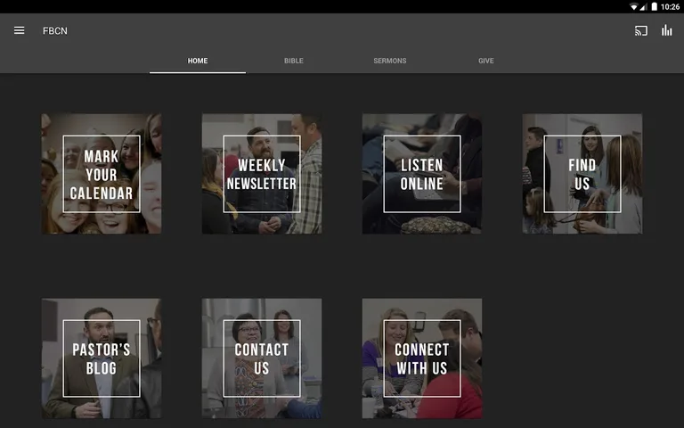Open the Mark Your Calendar tile
684x428 pixels.
[102, 174]
